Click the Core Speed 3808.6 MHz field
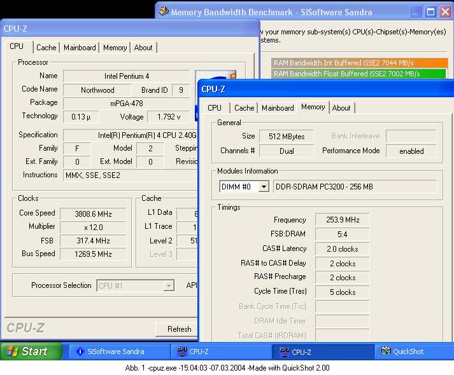The height and width of the screenshot is (375, 454). [93, 214]
